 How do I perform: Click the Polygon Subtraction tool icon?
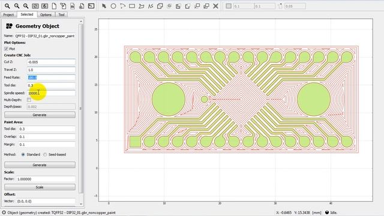click(x=178, y=6)
